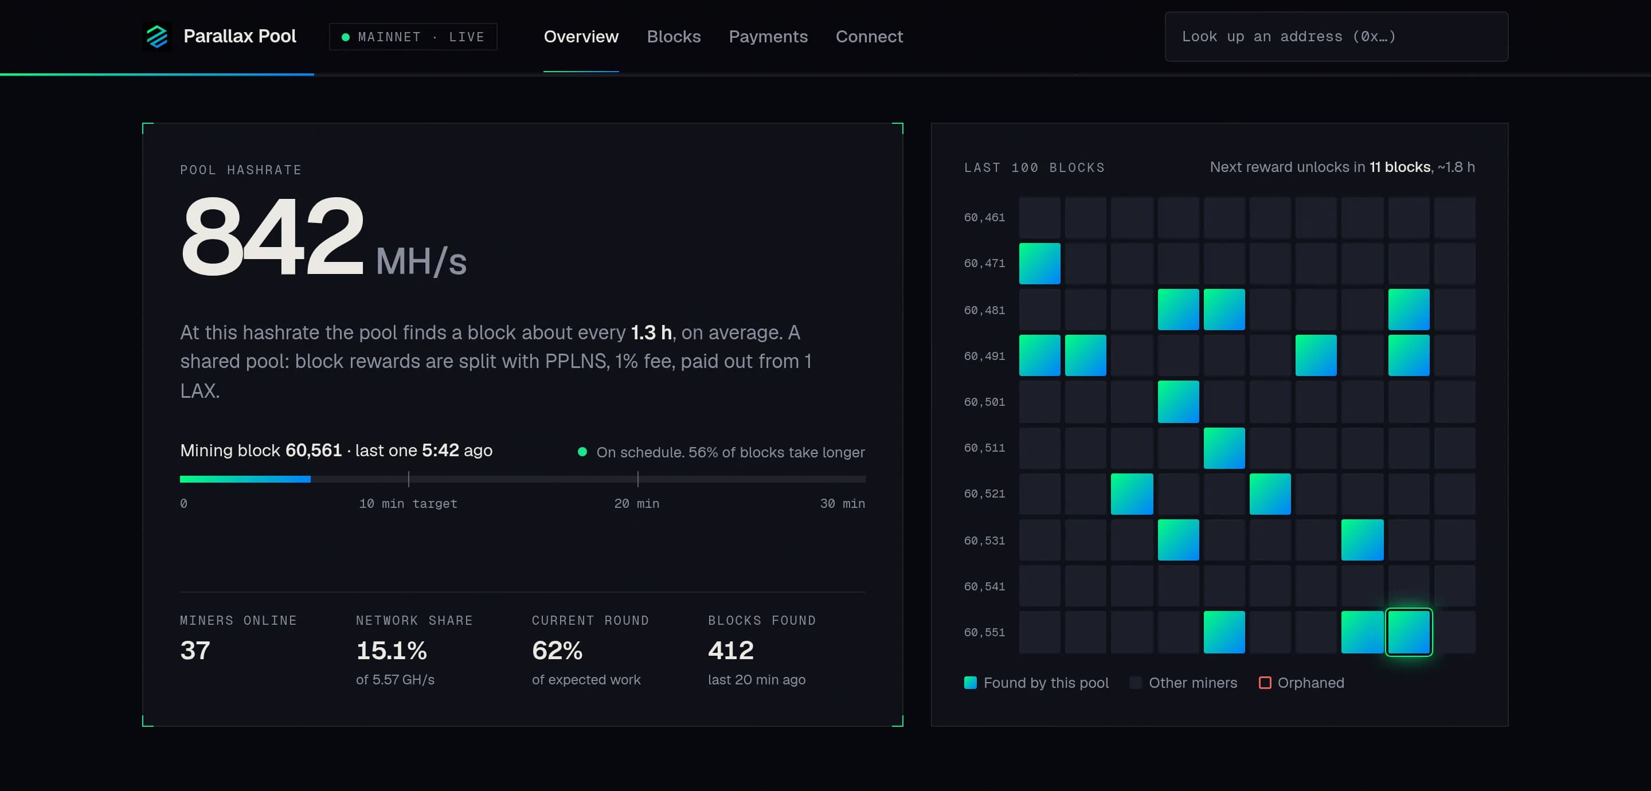Click the Other miners legend swatch

(1135, 683)
